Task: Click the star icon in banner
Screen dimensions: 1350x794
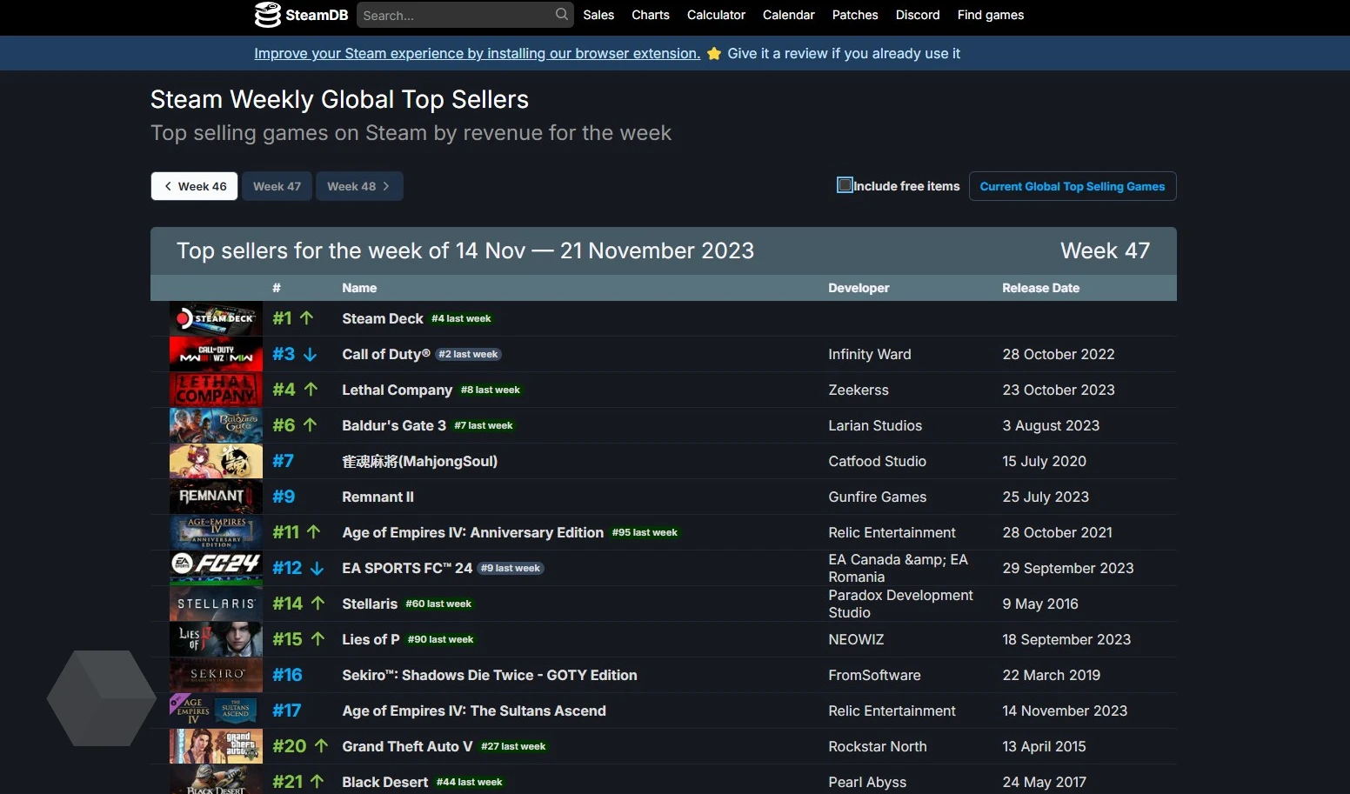Action: [x=714, y=54]
